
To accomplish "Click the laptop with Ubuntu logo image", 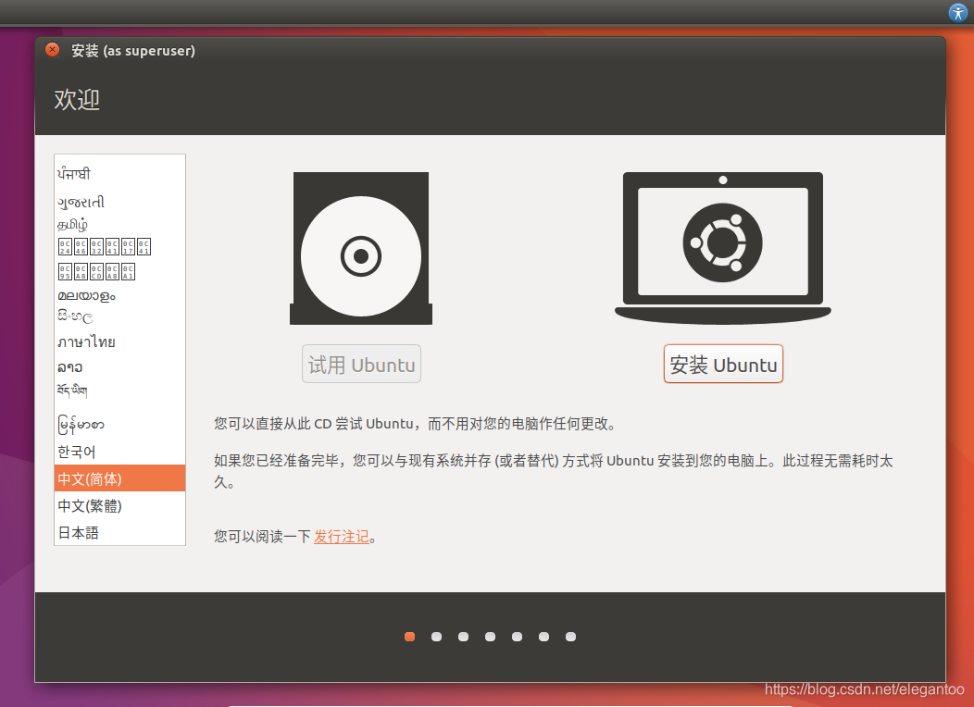I will coord(723,248).
